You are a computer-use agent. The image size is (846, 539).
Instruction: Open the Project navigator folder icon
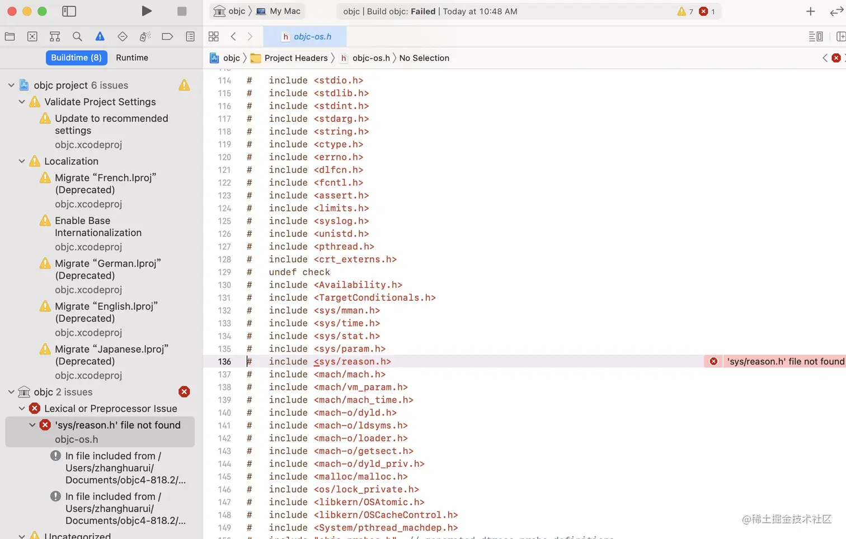(x=10, y=36)
